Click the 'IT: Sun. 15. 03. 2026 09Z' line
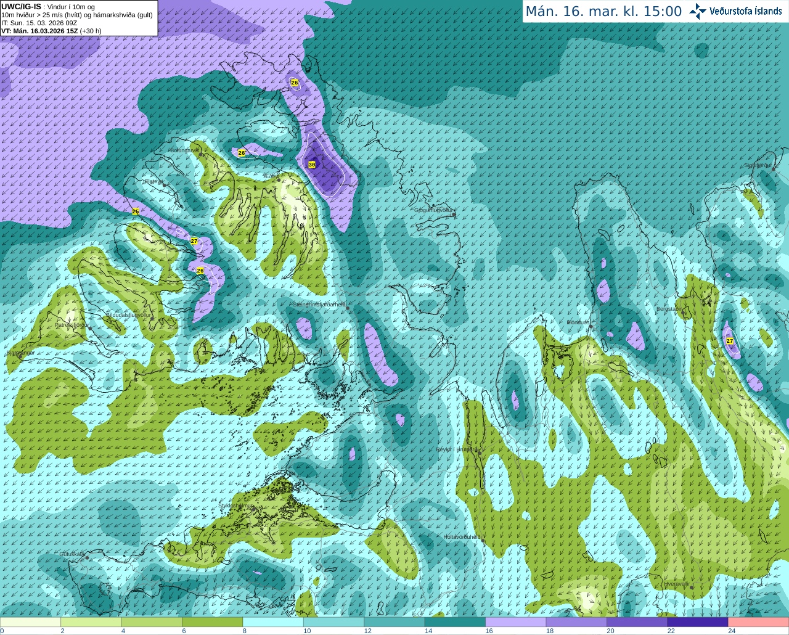The height and width of the screenshot is (635, 789). [39, 23]
